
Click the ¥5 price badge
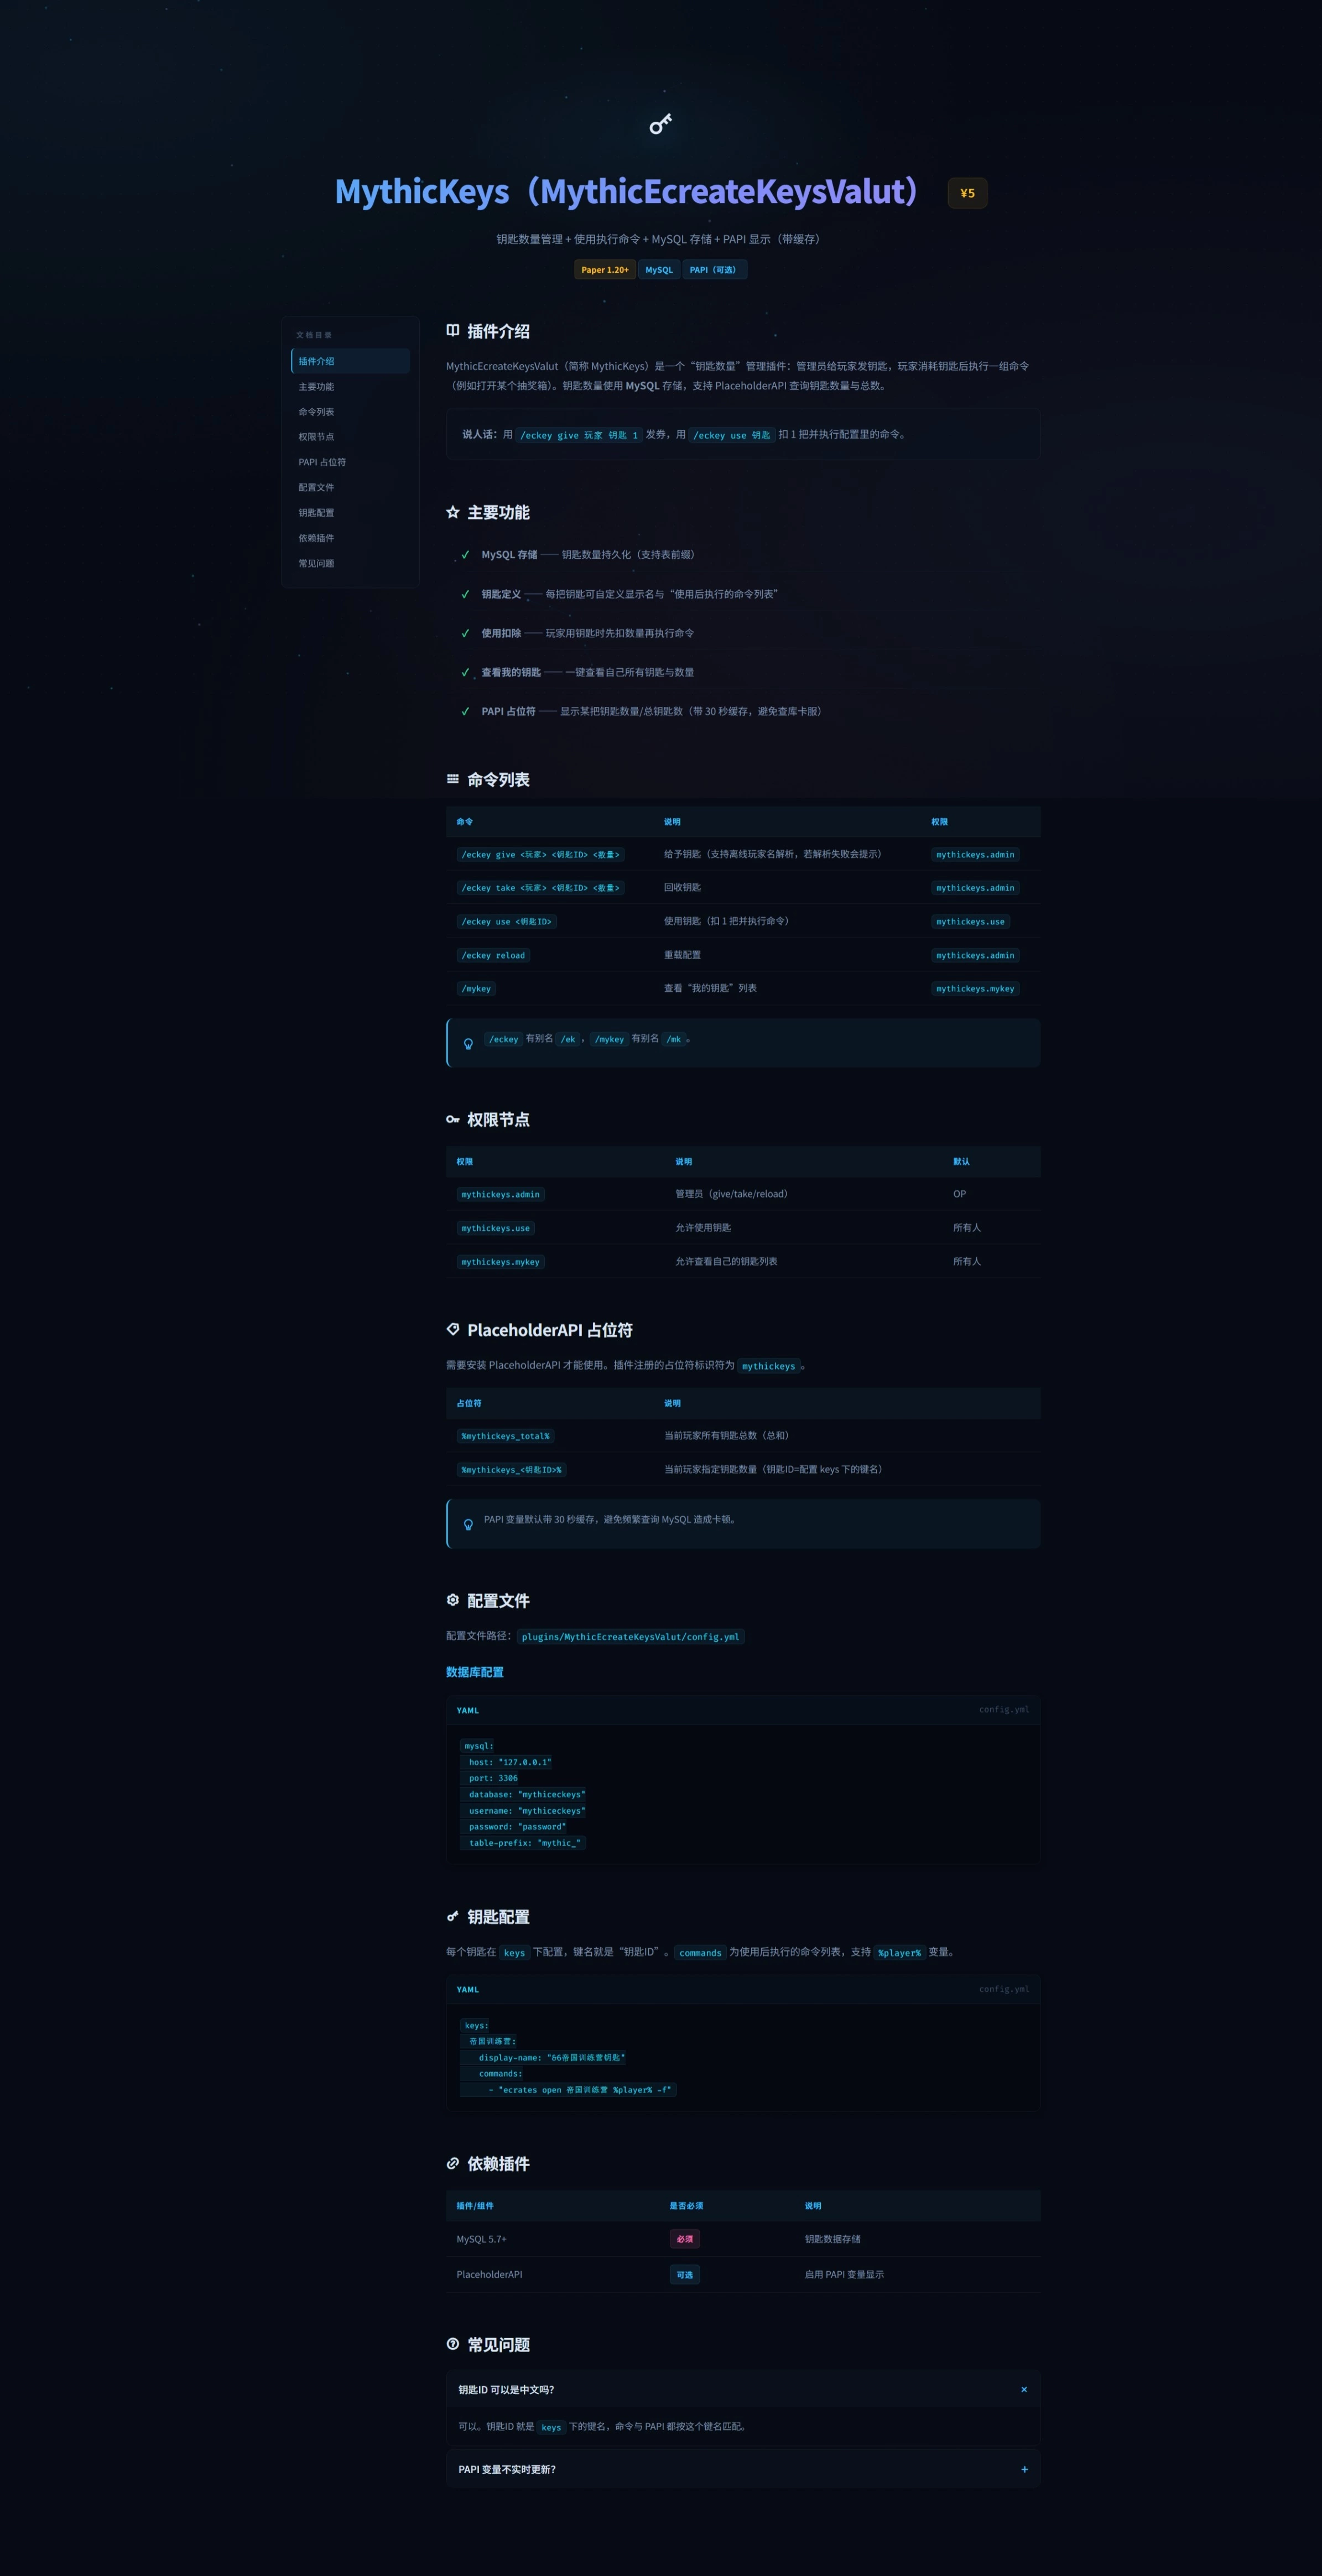[x=967, y=193]
